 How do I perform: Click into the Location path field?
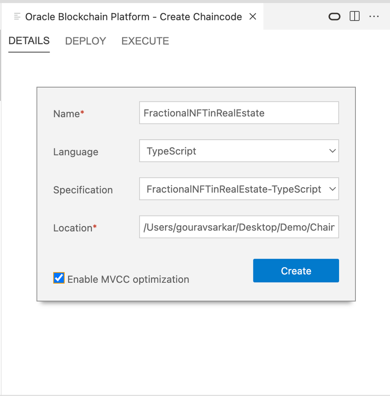tap(239, 227)
